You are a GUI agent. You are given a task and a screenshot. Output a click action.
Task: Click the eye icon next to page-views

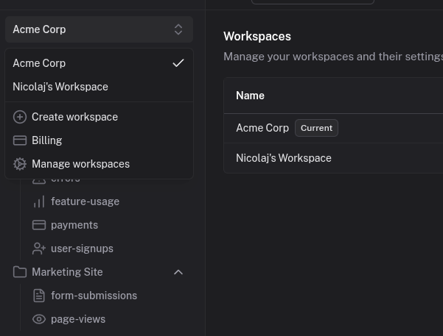coord(39,319)
